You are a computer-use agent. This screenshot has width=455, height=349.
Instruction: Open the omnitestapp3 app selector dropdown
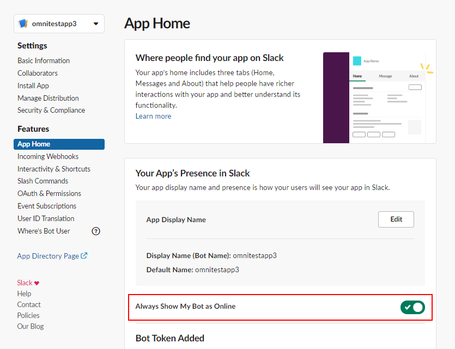pyautogui.click(x=59, y=24)
